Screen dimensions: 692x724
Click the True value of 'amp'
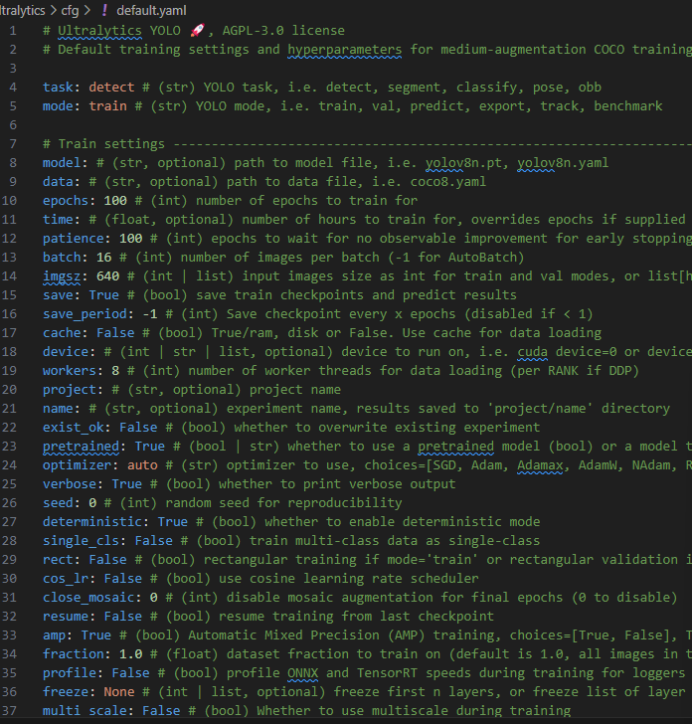(x=96, y=636)
